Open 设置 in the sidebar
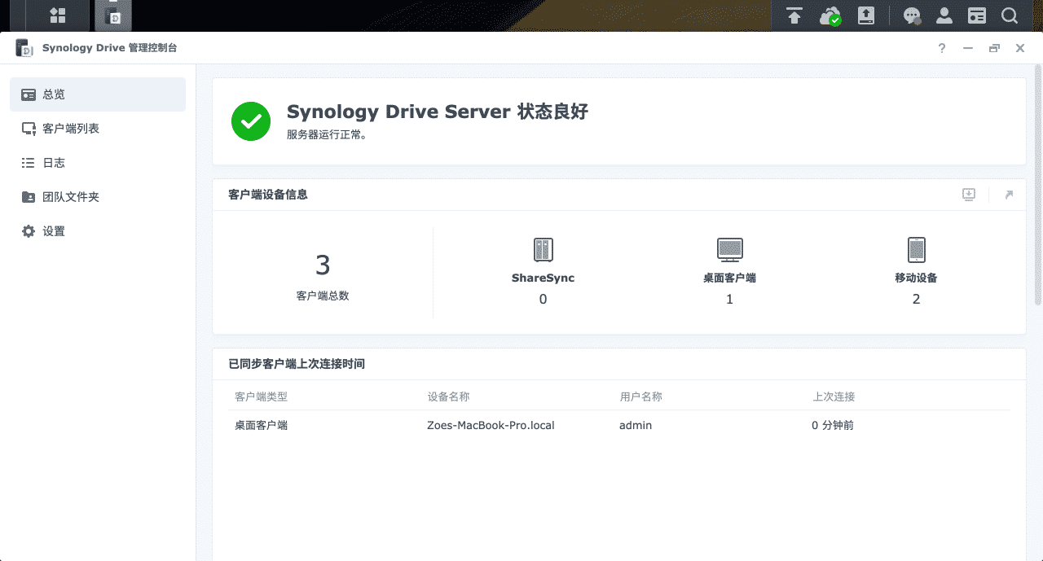 98,231
